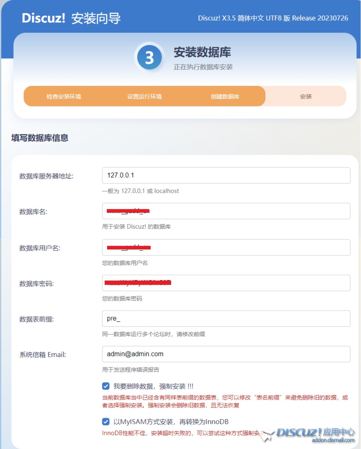Click the 数据库服务器地址 label
The image size is (361, 449).
pos(46,176)
